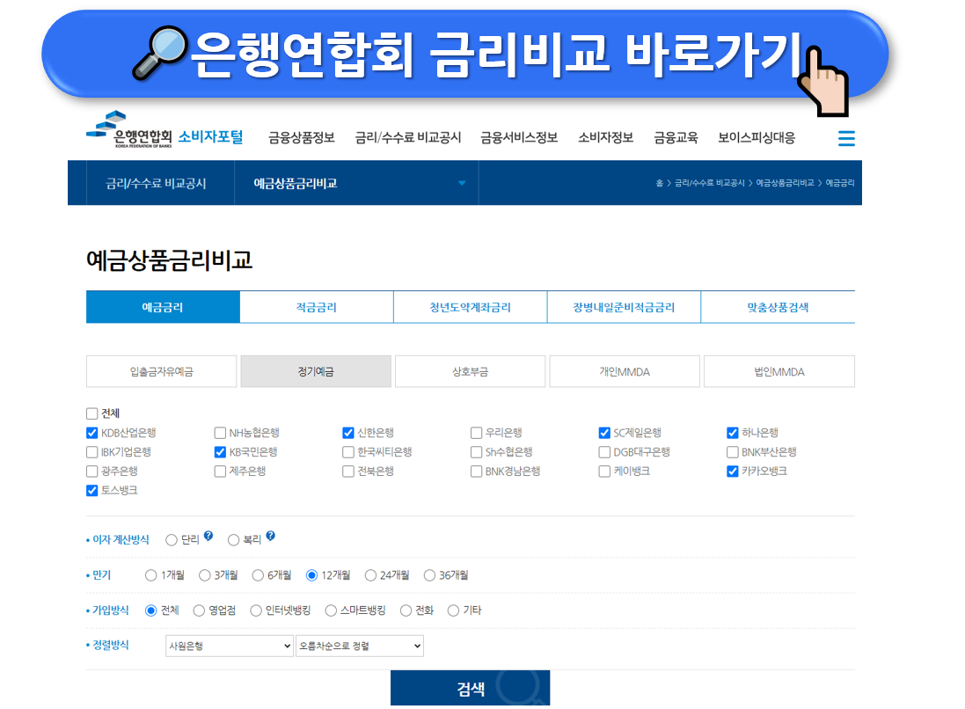Viewport: 965px width, 709px height.
Task: Click the 은행연합회 소비자포털 logo
Action: click(164, 130)
